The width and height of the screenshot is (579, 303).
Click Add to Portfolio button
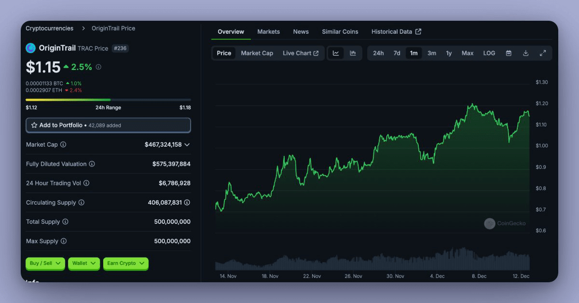pos(108,125)
